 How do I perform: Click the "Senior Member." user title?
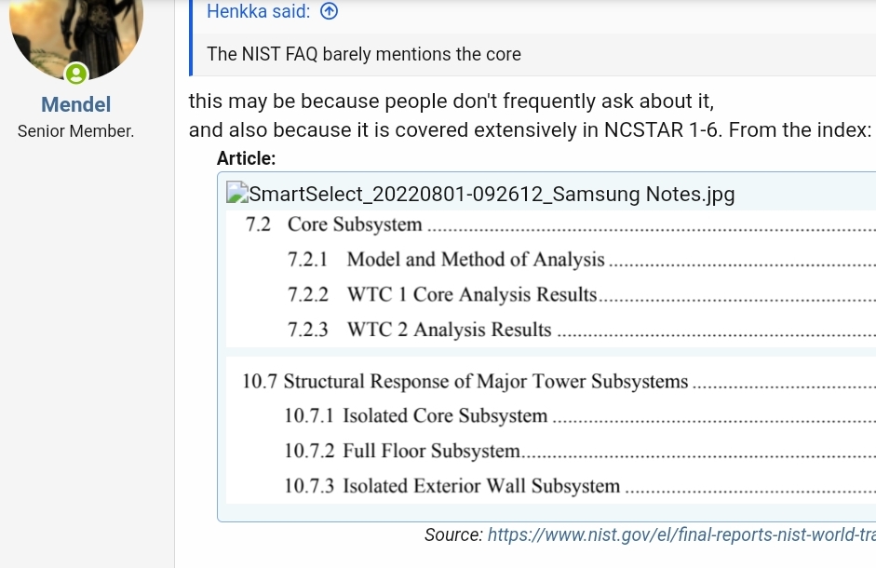pos(76,131)
